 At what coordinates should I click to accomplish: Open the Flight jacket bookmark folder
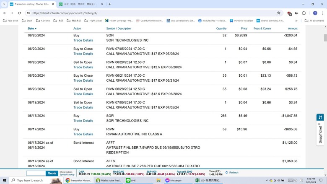(93, 21)
